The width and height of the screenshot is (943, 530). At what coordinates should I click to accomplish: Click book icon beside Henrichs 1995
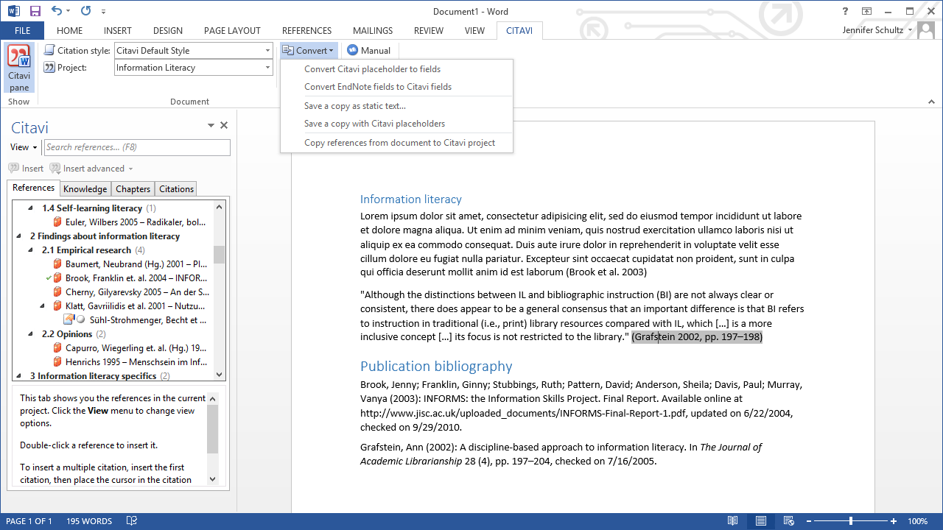[57, 362]
